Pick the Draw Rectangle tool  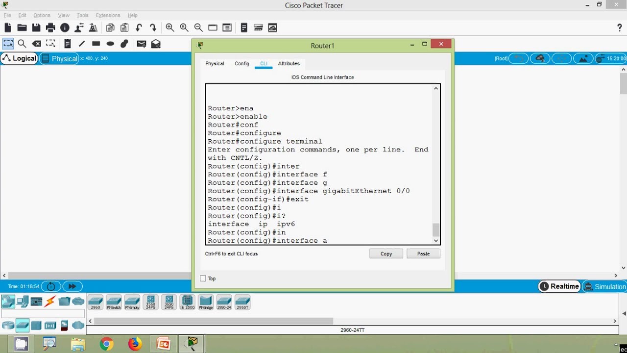pos(96,44)
